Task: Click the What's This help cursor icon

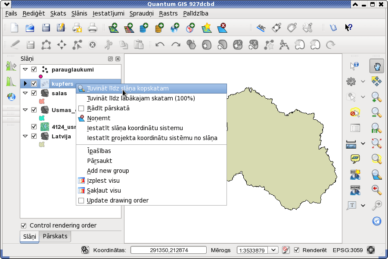Action: coord(349,27)
